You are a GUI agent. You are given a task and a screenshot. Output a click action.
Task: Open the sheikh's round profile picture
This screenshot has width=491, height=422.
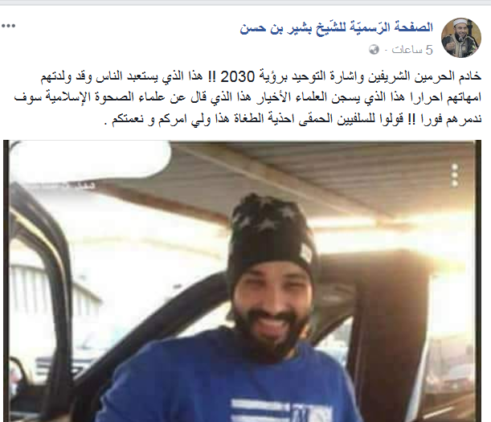tap(461, 38)
